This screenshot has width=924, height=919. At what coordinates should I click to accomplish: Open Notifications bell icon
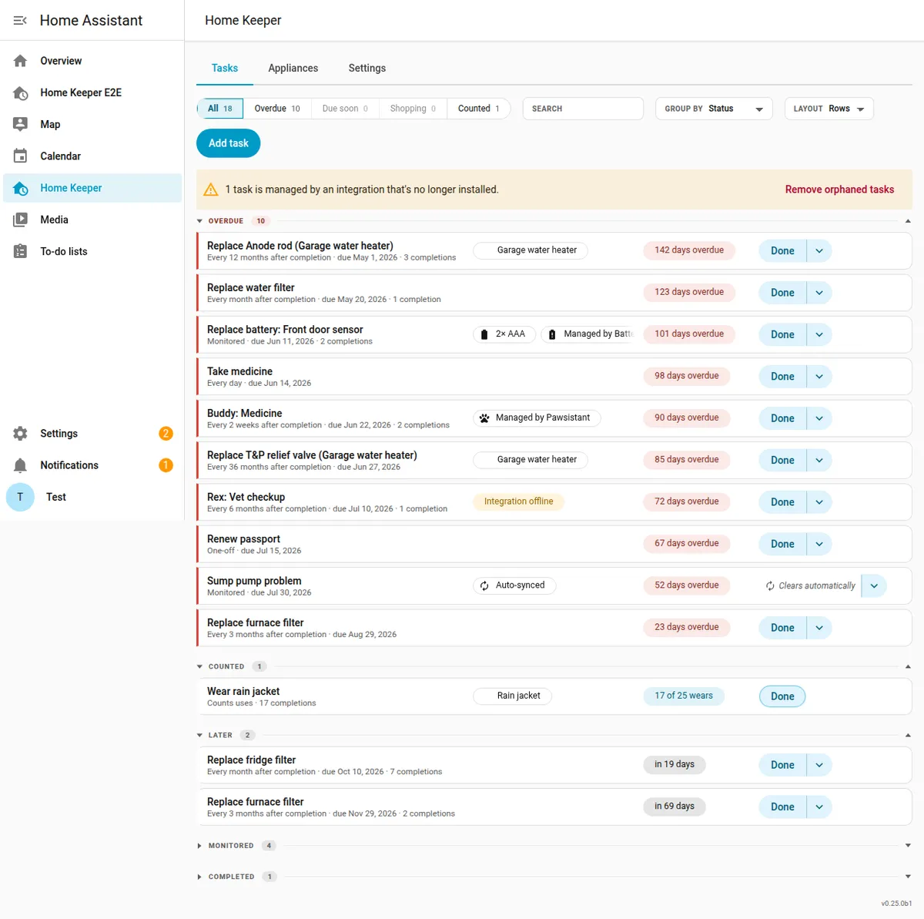(21, 465)
